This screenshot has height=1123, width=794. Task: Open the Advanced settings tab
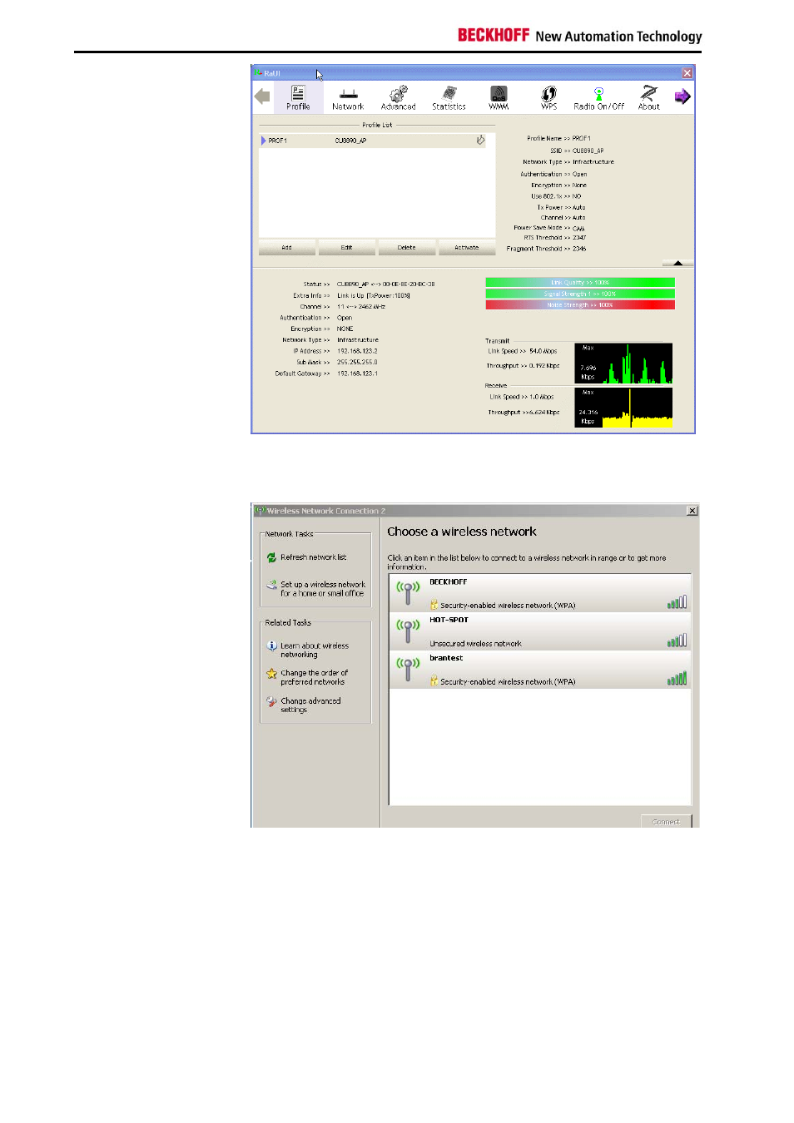tap(398, 97)
